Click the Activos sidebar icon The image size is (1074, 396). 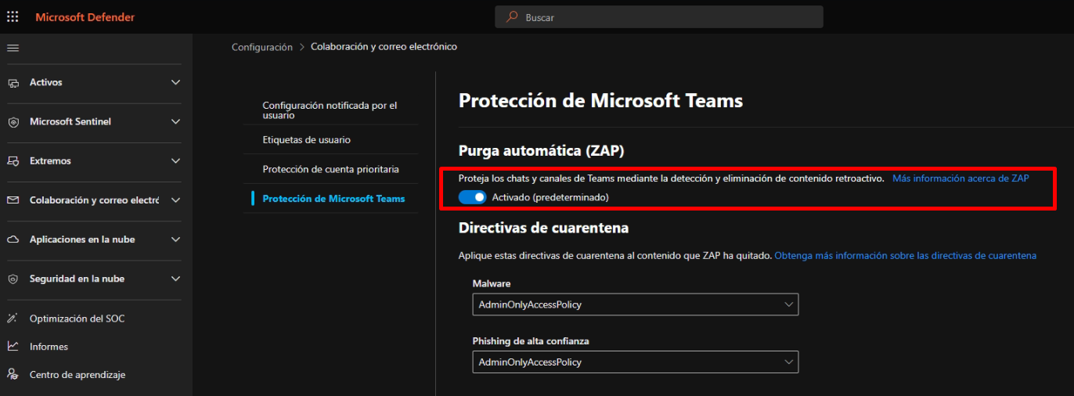[13, 83]
